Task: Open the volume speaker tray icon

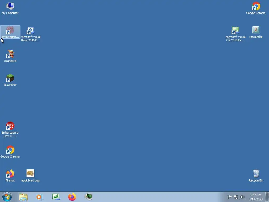Action: point(242,197)
